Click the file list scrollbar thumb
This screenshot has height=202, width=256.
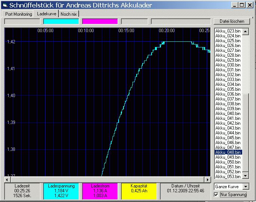click(246, 133)
